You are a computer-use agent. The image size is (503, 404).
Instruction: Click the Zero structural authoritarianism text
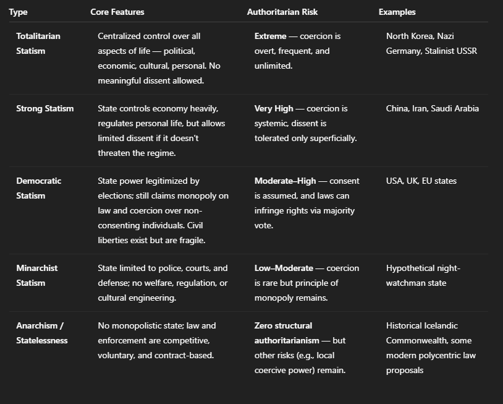(x=287, y=333)
